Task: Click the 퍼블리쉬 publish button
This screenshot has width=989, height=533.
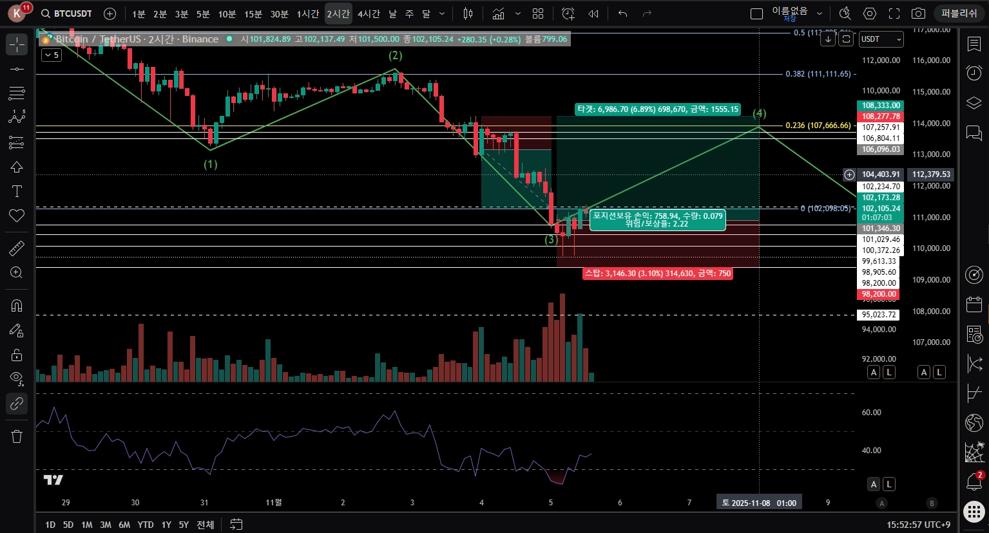Action: coord(959,14)
